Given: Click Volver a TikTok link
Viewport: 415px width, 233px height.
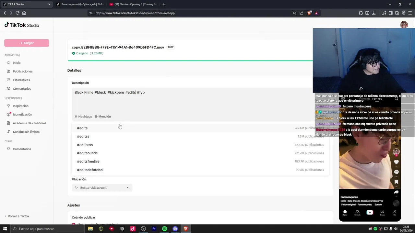Looking at the screenshot, I should 17,216.
